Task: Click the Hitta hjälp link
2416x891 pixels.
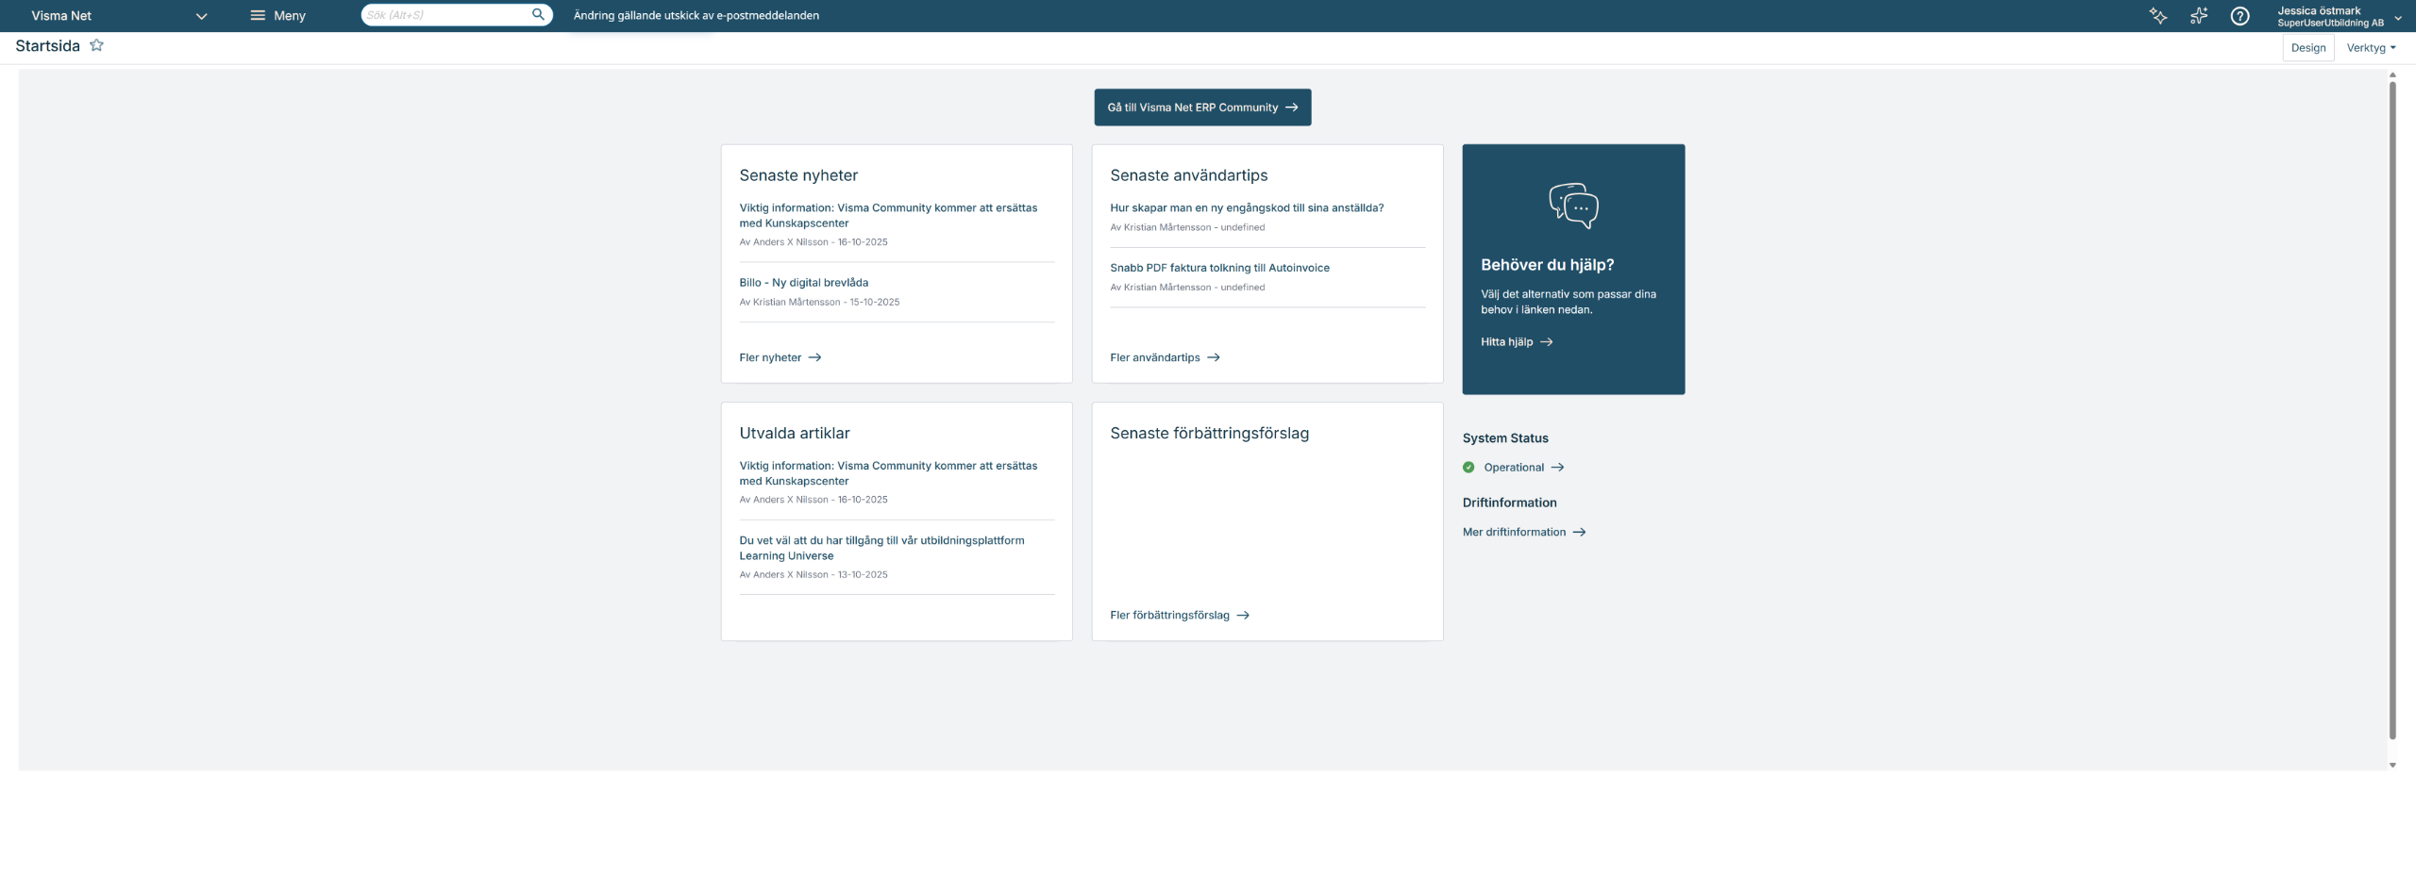Action: (x=1517, y=342)
